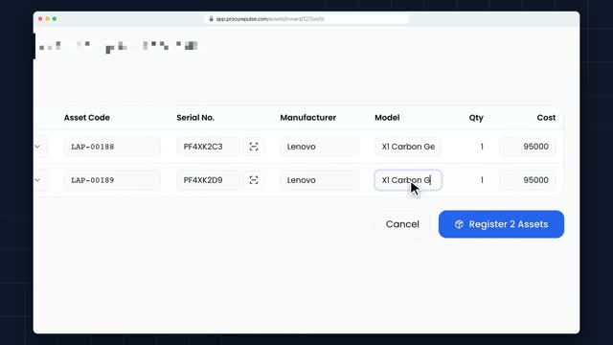Expand the row dropdown for LAP-00189
Image resolution: width=613 pixels, height=345 pixels.
[37, 180]
